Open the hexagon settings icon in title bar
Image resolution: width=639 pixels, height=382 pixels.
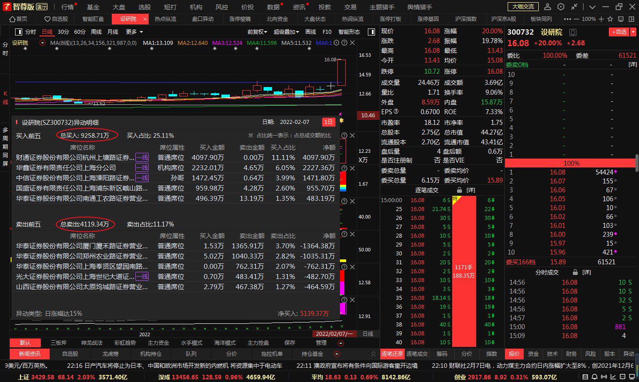click(x=561, y=7)
